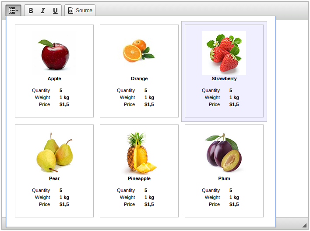The height and width of the screenshot is (231, 310).
Task: Toggle Underline formatting
Action: tap(55, 11)
